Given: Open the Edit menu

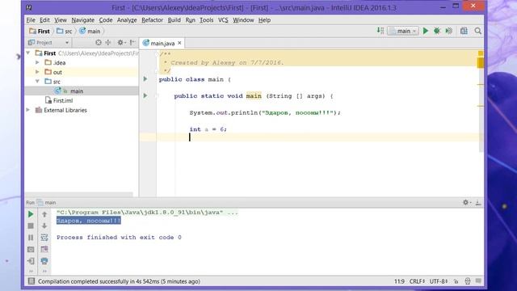Looking at the screenshot, I should (44, 20).
